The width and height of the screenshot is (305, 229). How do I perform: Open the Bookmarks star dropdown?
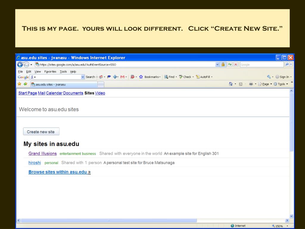(x=150, y=77)
